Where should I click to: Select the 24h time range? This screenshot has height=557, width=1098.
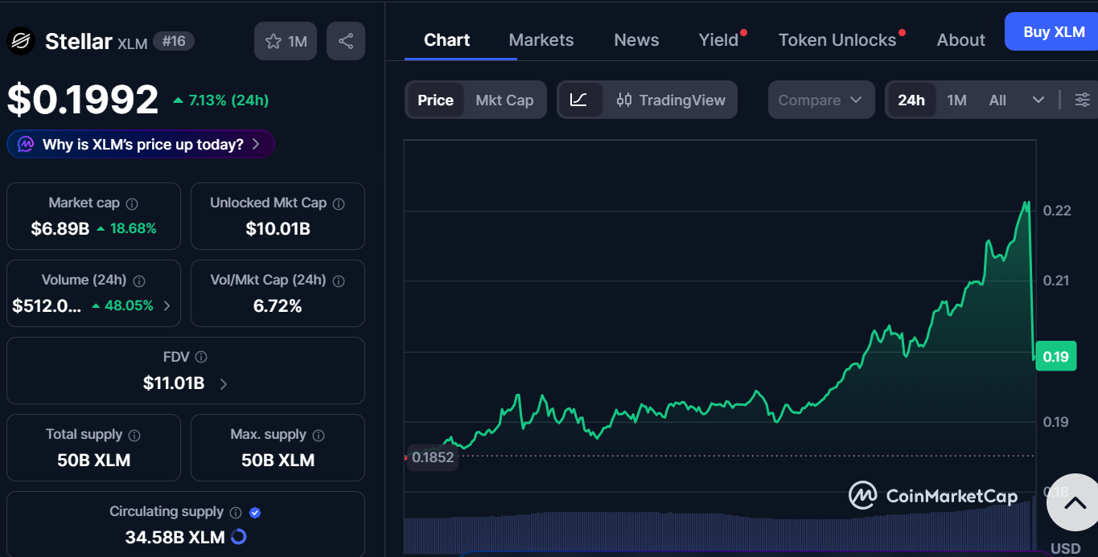[x=911, y=100]
